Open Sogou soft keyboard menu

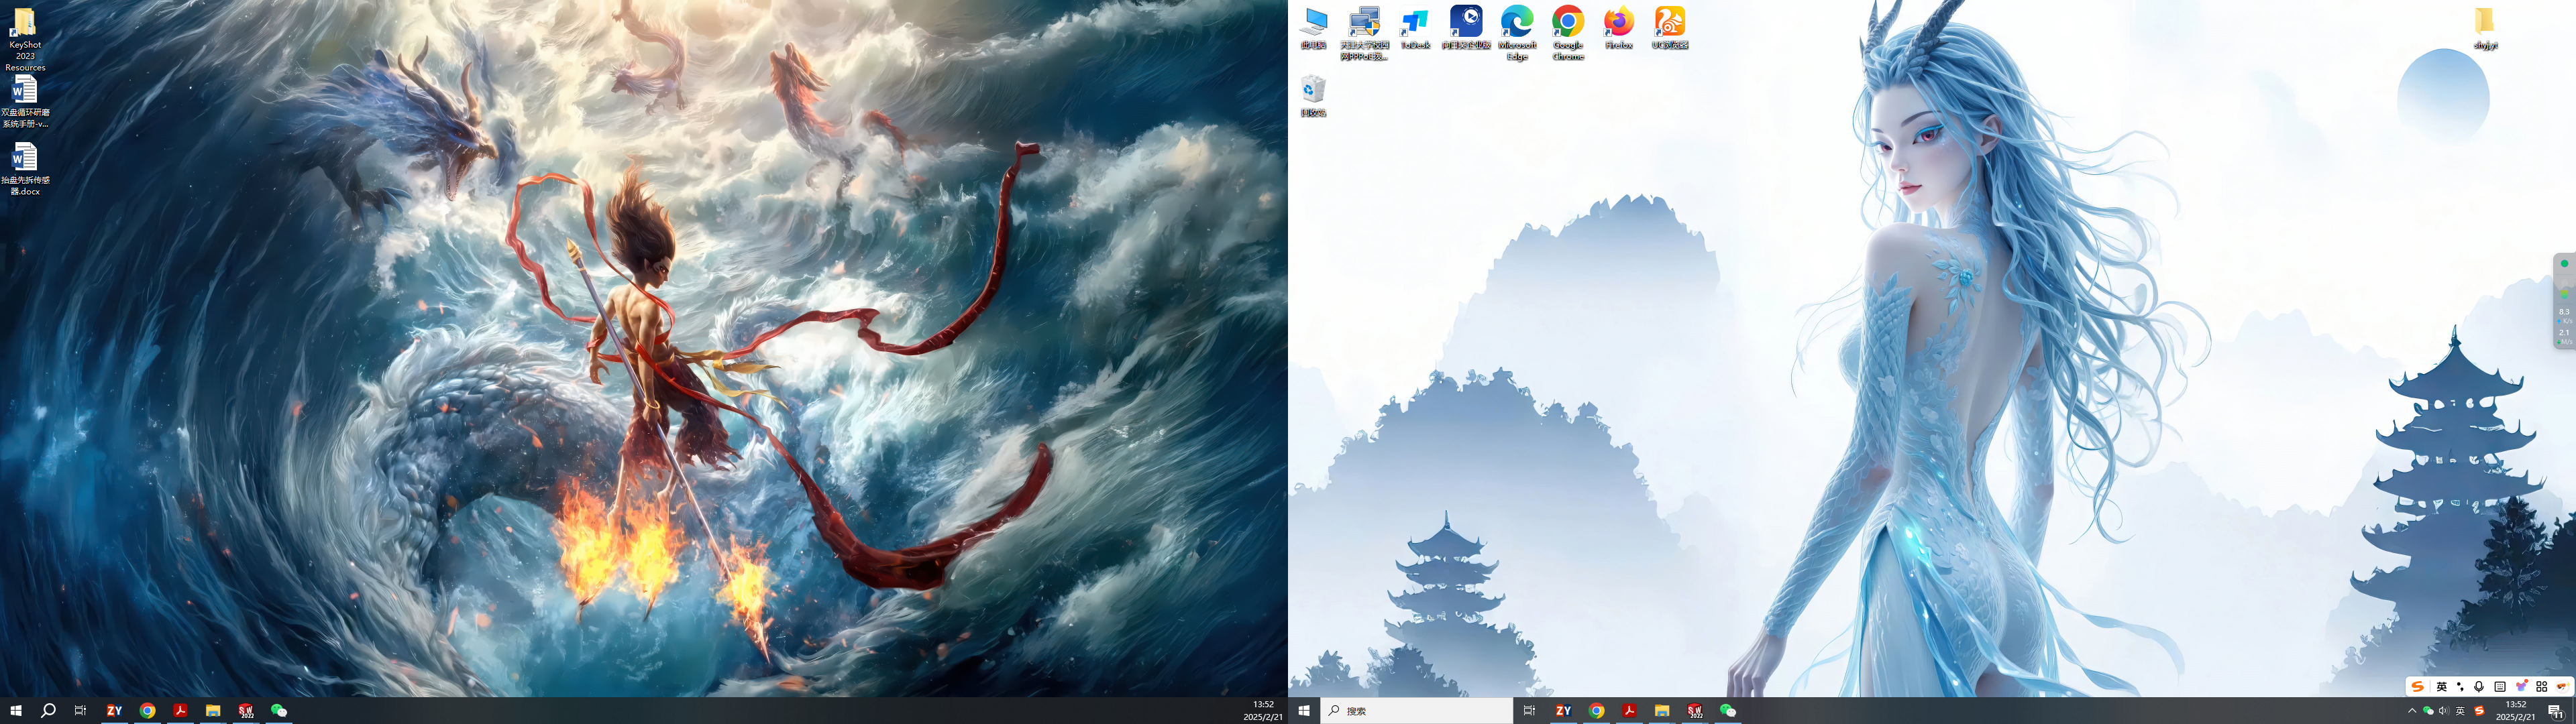tap(2500, 686)
